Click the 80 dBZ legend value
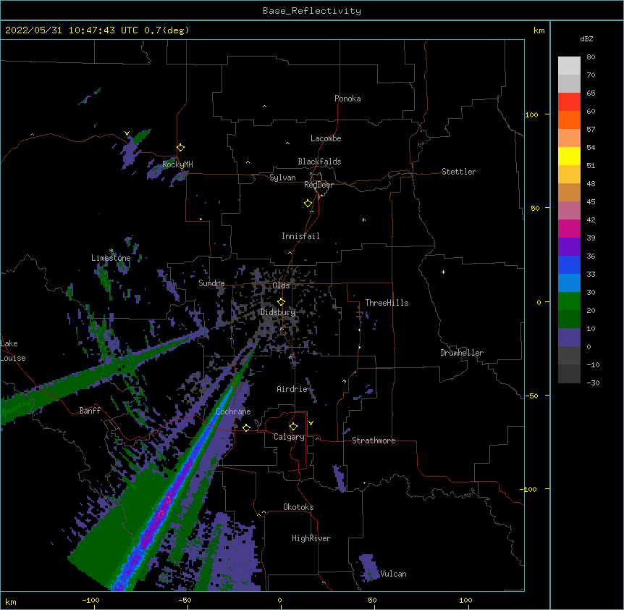624x610 pixels. click(591, 57)
